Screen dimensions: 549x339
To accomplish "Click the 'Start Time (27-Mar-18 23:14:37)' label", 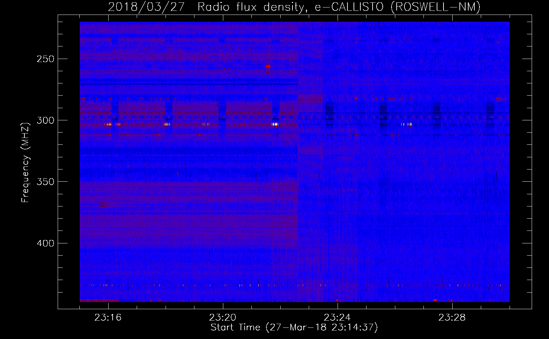I will [x=294, y=327].
